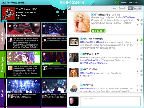
Task: Select The Judges category tab
Action: click(x=2, y=64)
